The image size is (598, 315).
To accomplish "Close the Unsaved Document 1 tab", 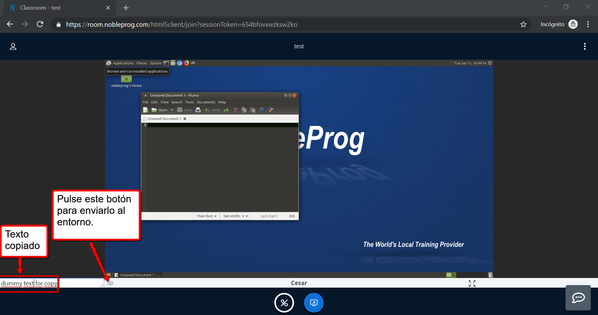I will (185, 119).
